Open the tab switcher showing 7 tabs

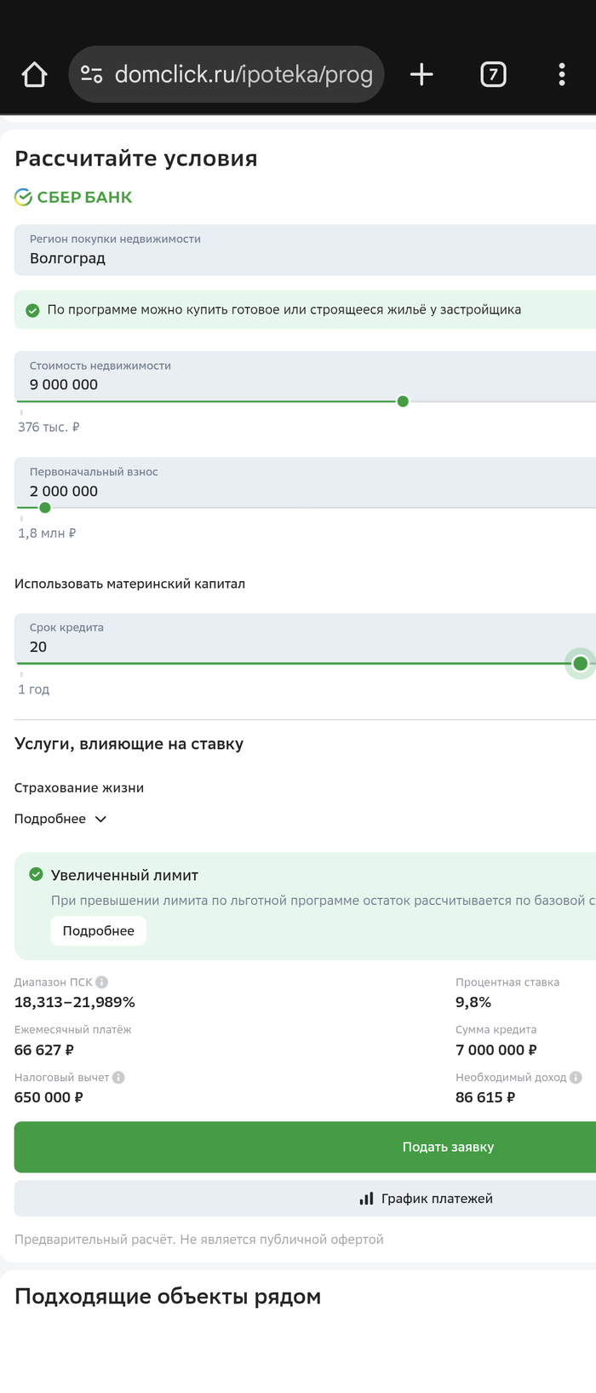click(x=493, y=75)
